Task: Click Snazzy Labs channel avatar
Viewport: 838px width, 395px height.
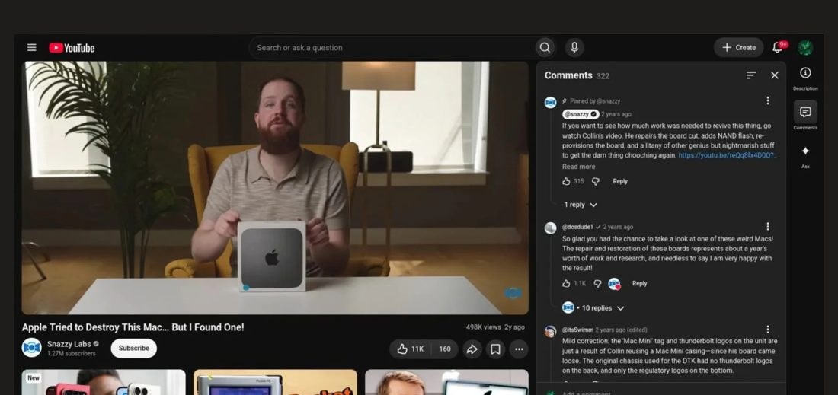Action: (x=31, y=348)
